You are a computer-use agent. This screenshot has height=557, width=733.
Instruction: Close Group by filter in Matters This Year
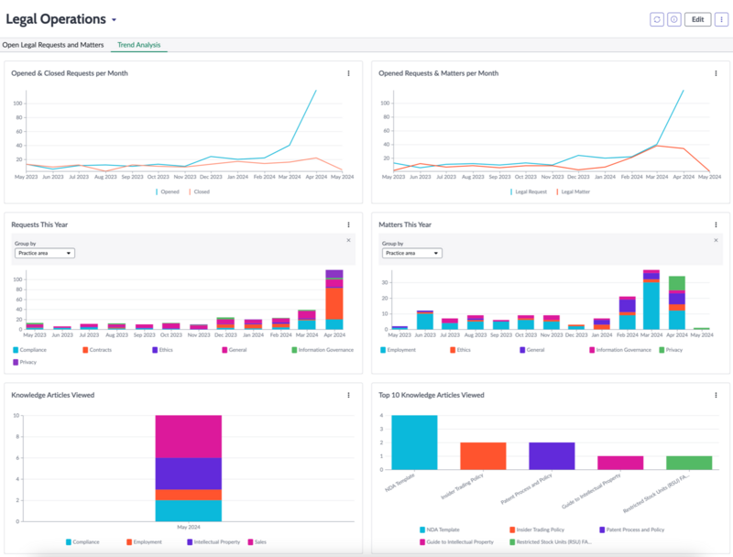coord(716,240)
